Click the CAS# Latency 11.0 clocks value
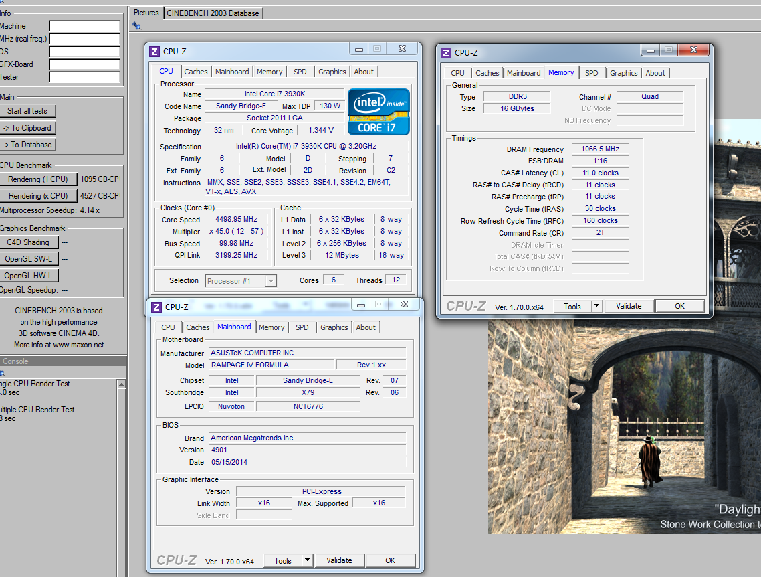 click(600, 173)
